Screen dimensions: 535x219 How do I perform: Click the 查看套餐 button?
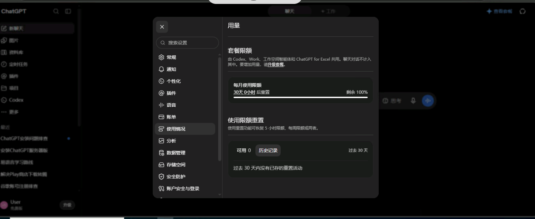499,11
